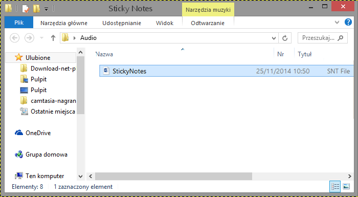Click the navigation pane vertical scrollbar thumb

pos(81,85)
